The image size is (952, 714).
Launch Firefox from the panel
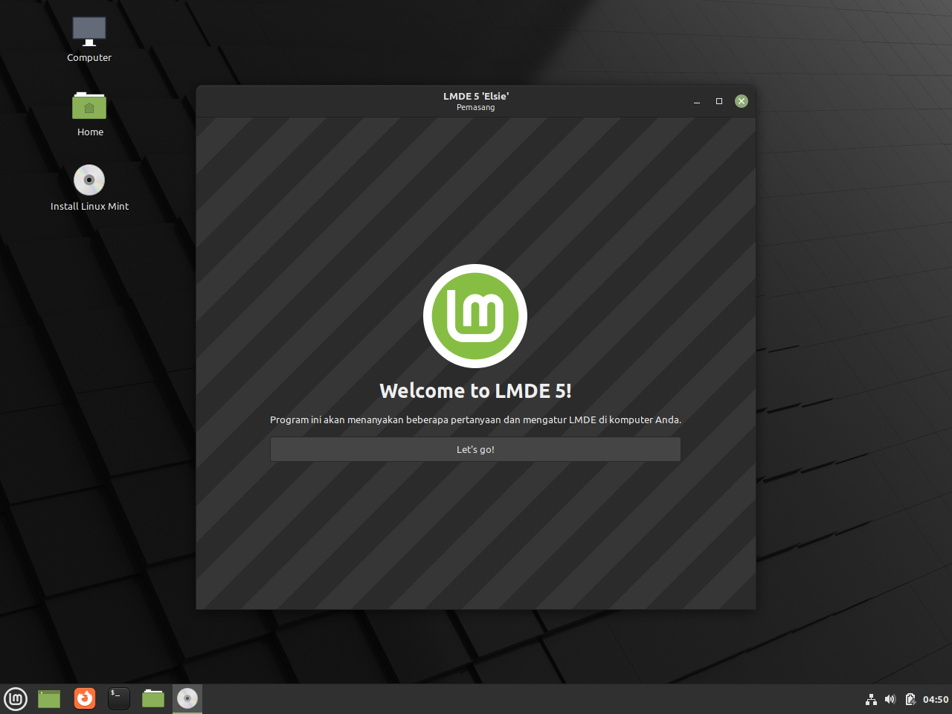pyautogui.click(x=85, y=698)
